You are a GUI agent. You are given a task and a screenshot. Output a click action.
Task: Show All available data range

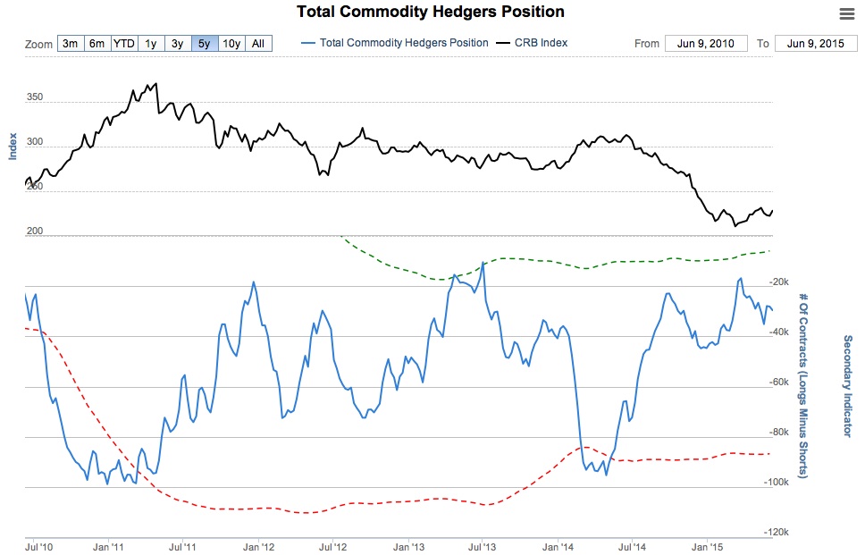(258, 44)
